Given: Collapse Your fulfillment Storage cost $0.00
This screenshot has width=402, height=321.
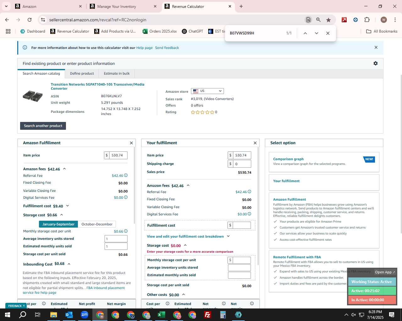Looking at the screenshot, I should (x=185, y=245).
